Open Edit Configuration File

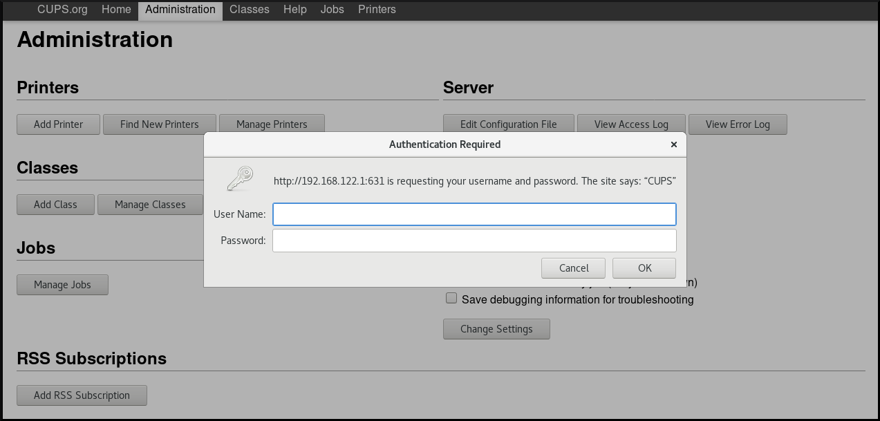point(508,124)
